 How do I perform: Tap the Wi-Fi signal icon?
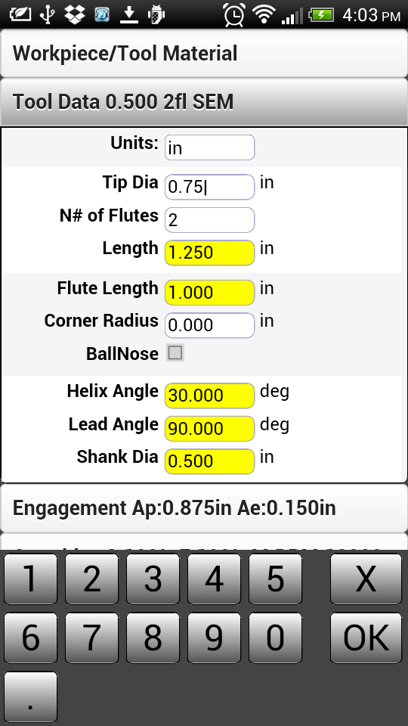click(264, 14)
